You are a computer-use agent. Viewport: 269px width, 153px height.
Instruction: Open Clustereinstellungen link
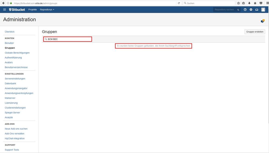(x=15, y=108)
